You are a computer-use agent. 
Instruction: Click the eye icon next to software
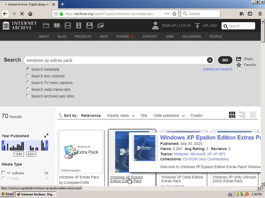[9, 173]
